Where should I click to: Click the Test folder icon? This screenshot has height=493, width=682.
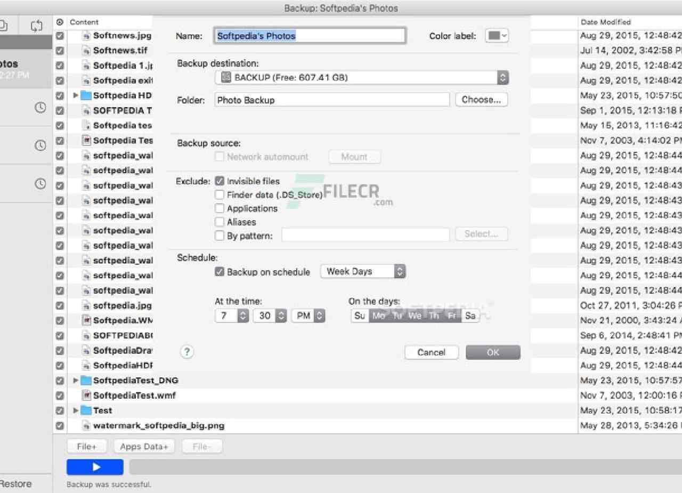click(86, 410)
